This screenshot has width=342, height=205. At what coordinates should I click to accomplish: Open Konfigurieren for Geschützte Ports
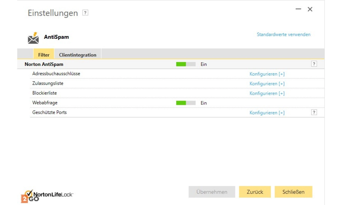(x=267, y=113)
